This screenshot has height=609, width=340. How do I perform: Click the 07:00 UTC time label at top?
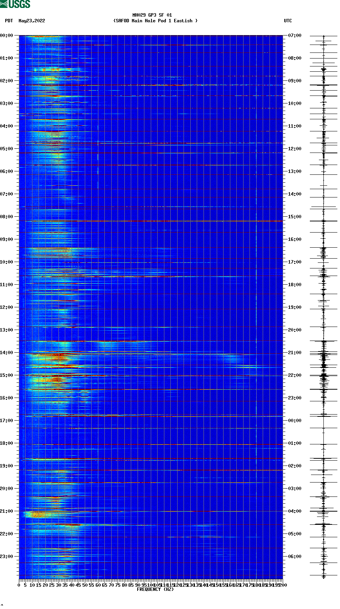point(295,35)
